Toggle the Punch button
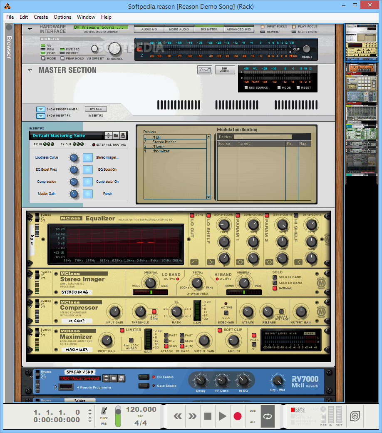 (88, 194)
